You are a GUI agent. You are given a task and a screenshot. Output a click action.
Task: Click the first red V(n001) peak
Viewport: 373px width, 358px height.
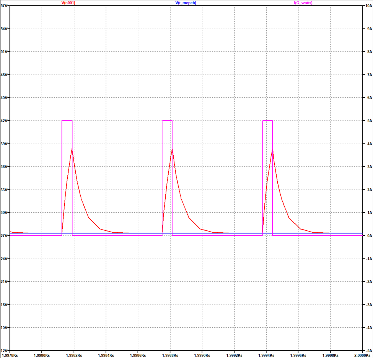(x=72, y=149)
